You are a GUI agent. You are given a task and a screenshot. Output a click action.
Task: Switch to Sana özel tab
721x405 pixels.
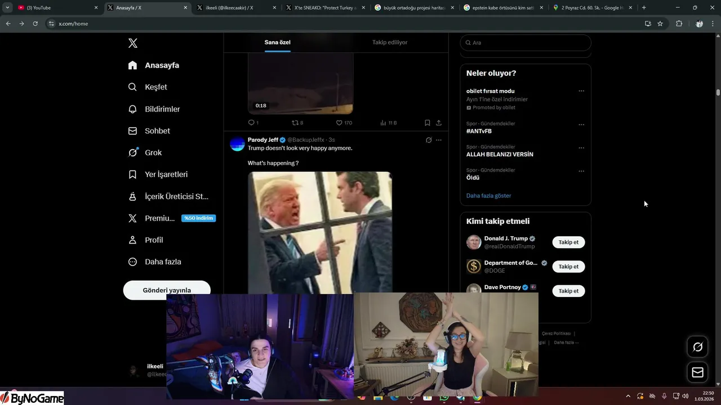(x=278, y=42)
